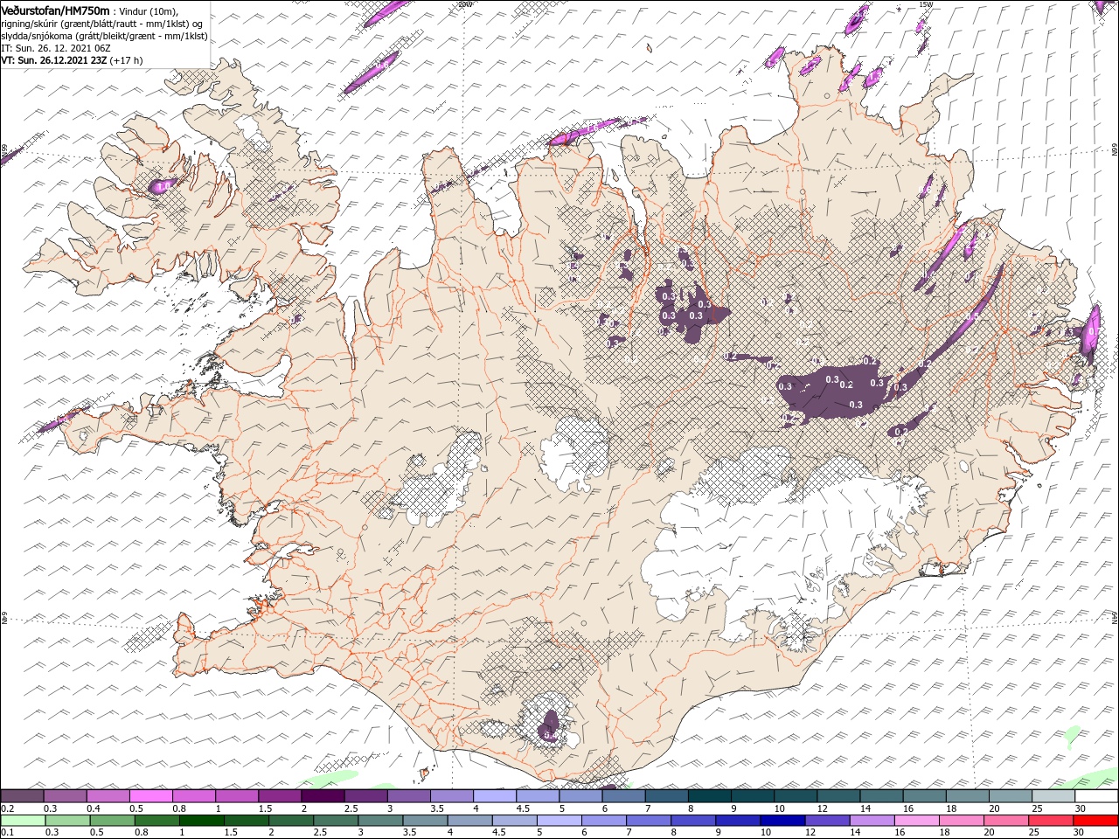Pick the rain scale swatch between 4 and 4.5
1119x839 pixels.
click(469, 821)
